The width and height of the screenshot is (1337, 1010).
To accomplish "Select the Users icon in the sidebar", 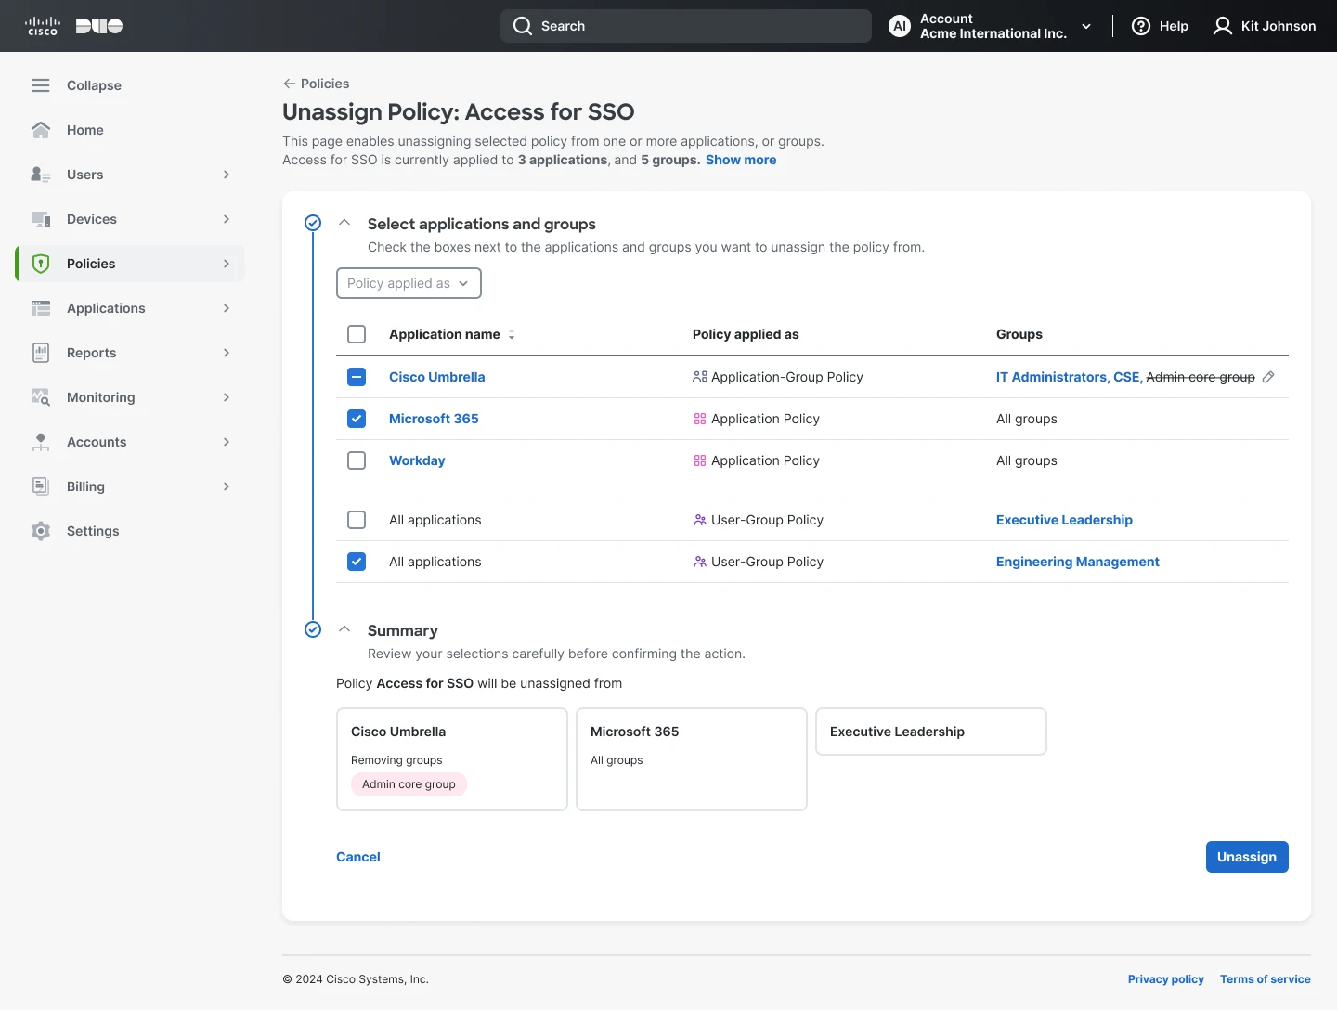I will tap(40, 175).
